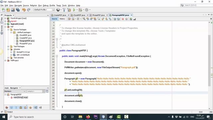Click the Shift Line Right editor icon
The height and width of the screenshot is (120, 213).
click(118, 19)
